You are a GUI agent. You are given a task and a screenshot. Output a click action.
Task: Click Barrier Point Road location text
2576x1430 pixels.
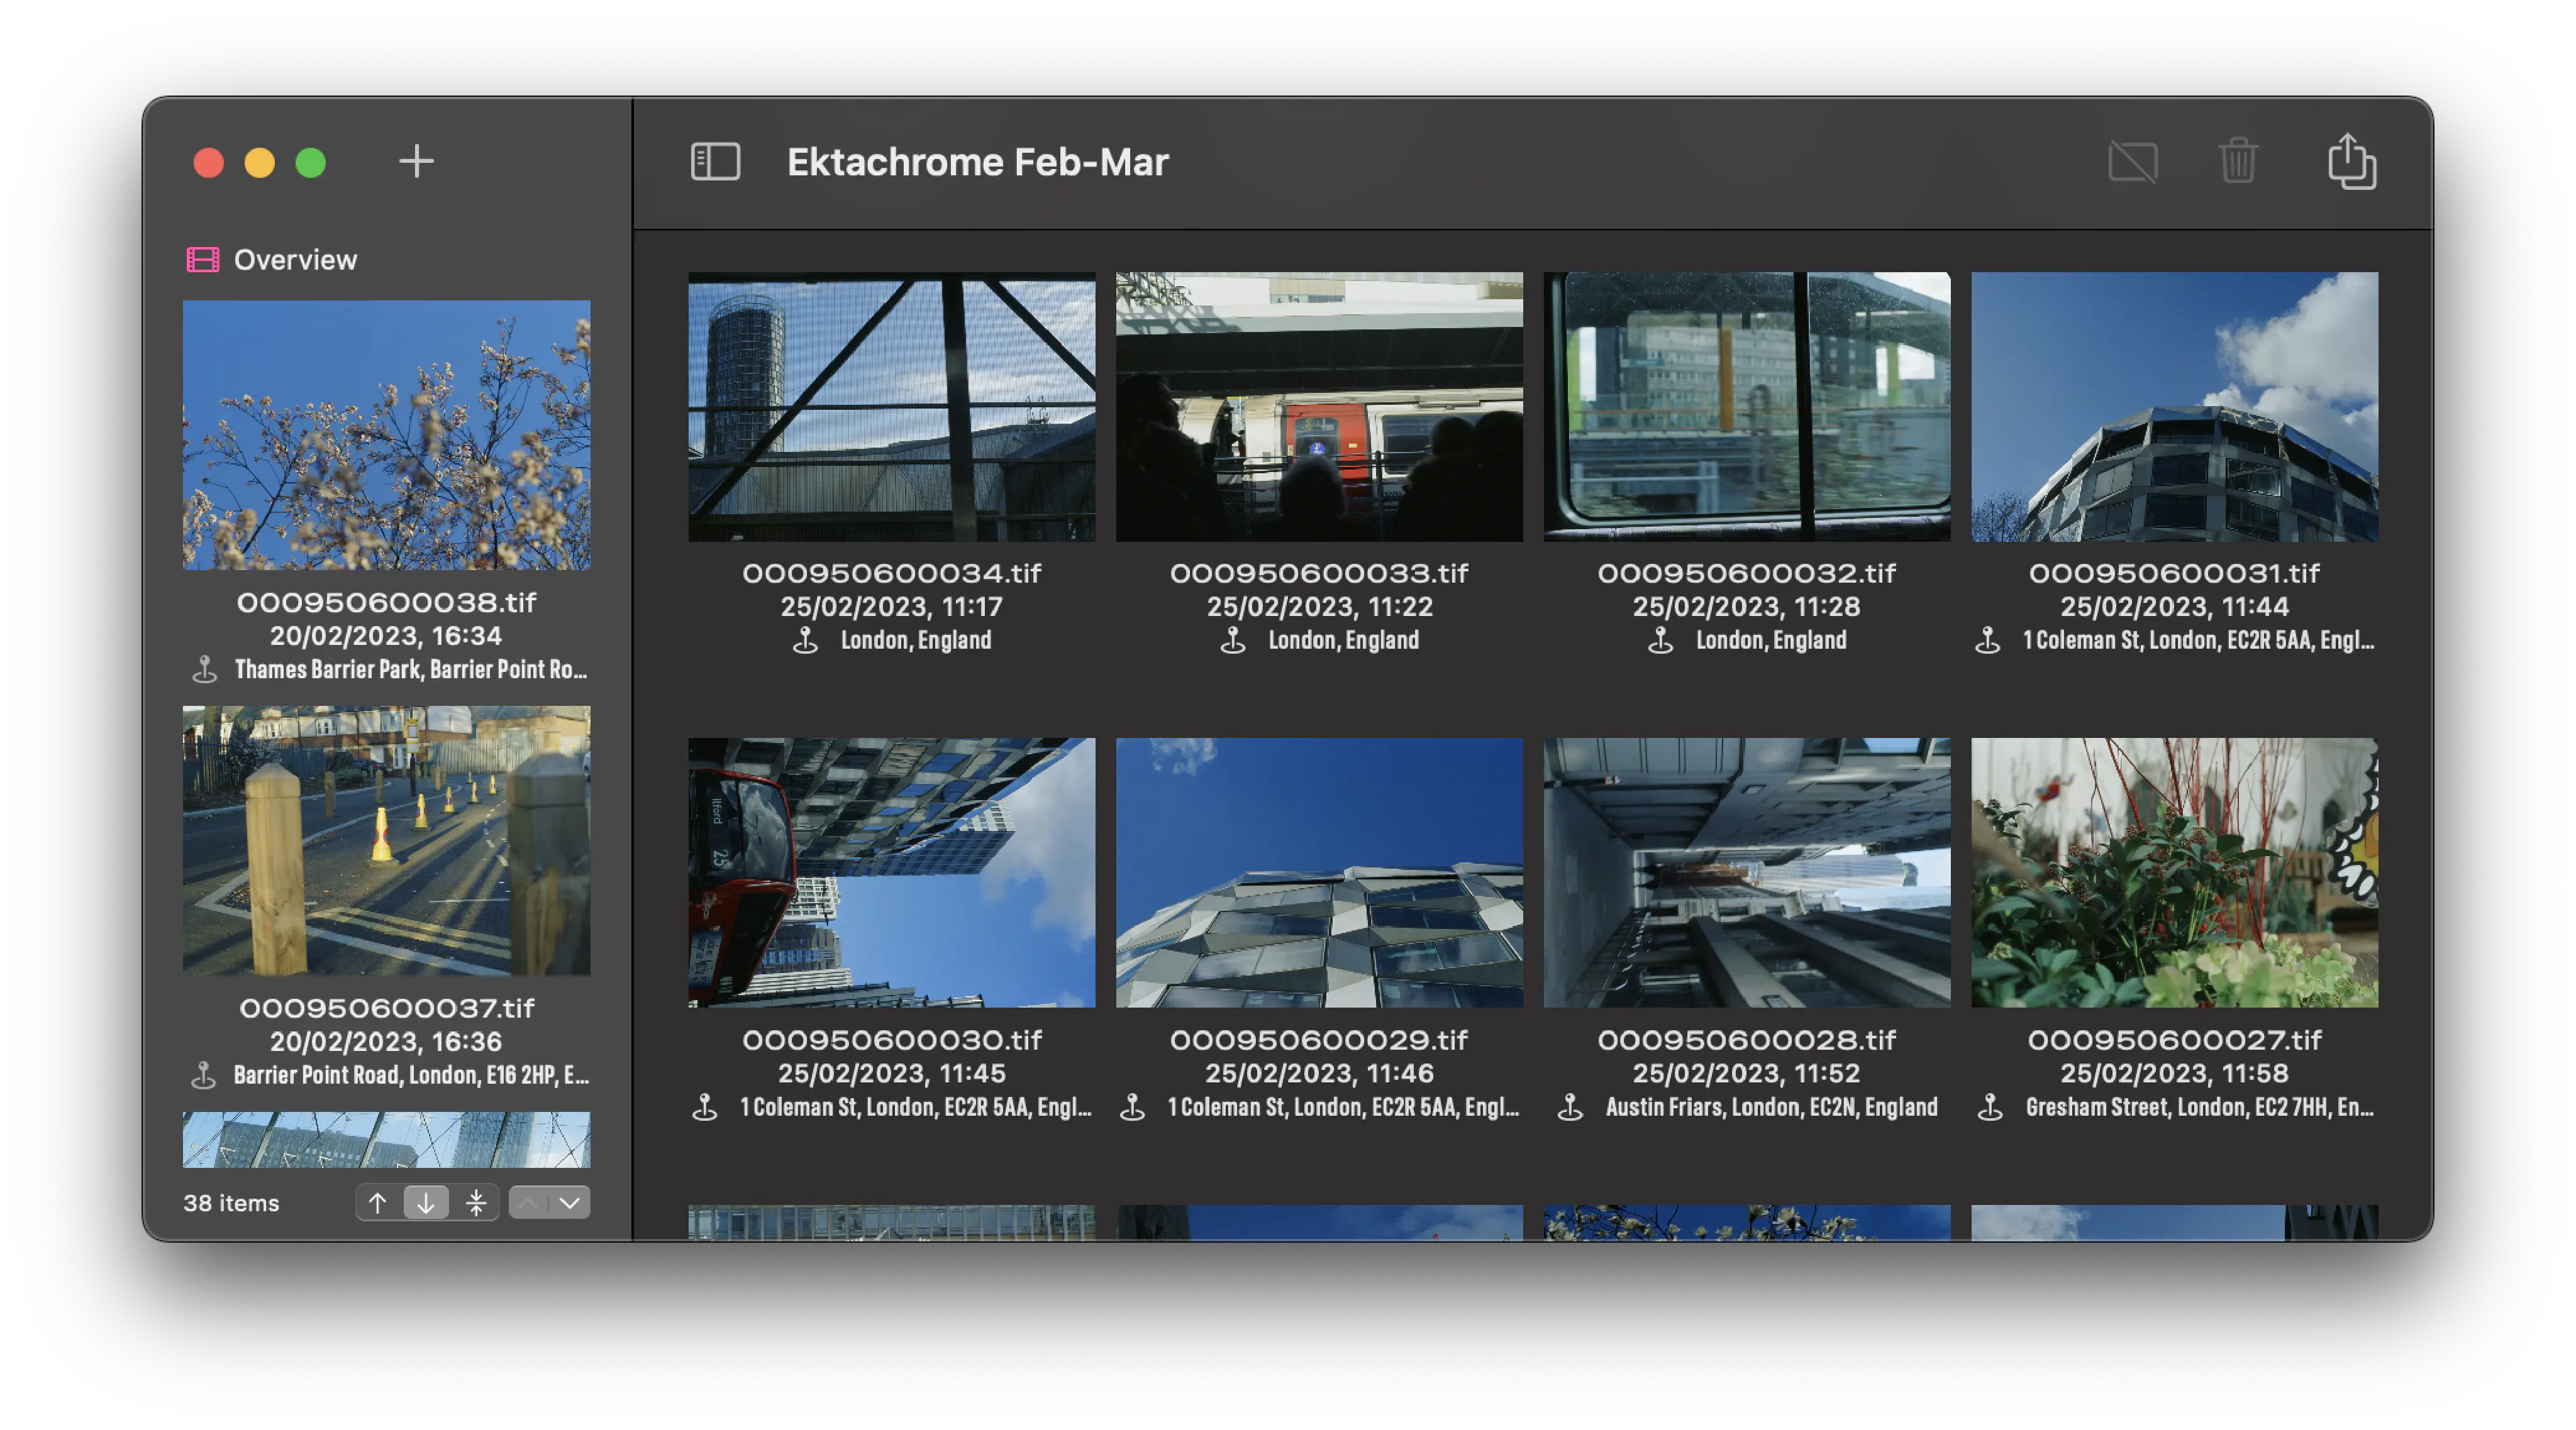point(411,1075)
